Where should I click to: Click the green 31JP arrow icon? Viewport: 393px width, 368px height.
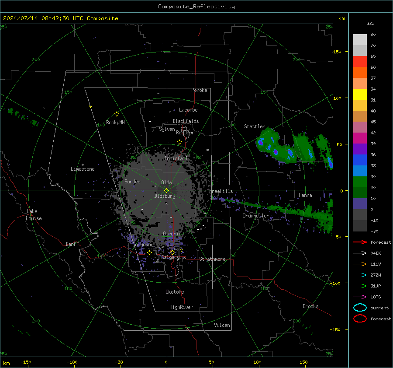[x=360, y=286]
